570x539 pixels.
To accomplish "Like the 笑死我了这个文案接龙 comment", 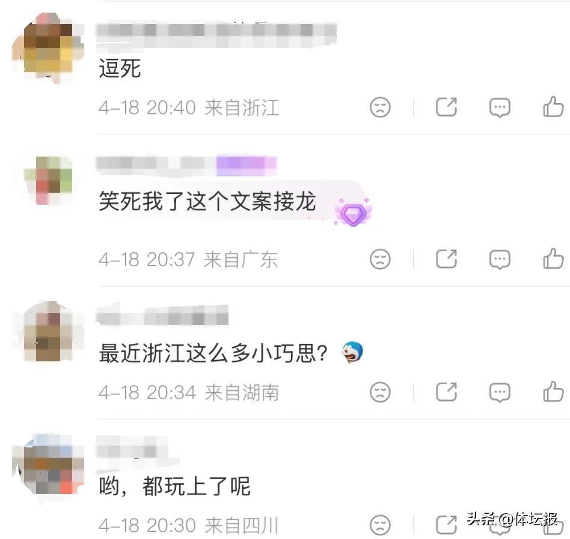I will coord(553,258).
